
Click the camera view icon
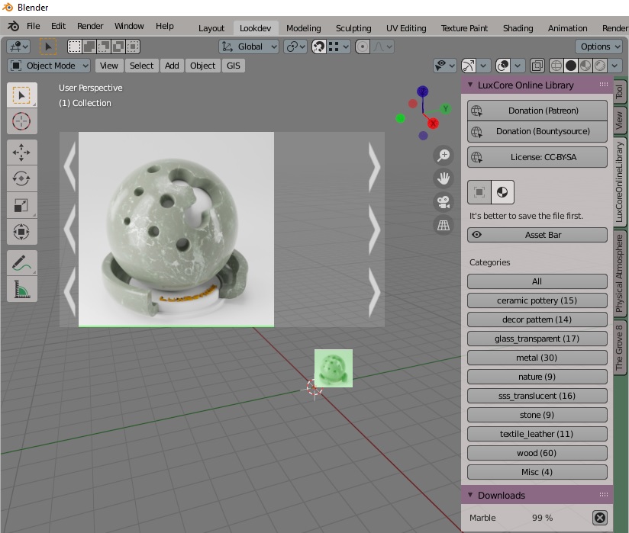[x=444, y=202]
